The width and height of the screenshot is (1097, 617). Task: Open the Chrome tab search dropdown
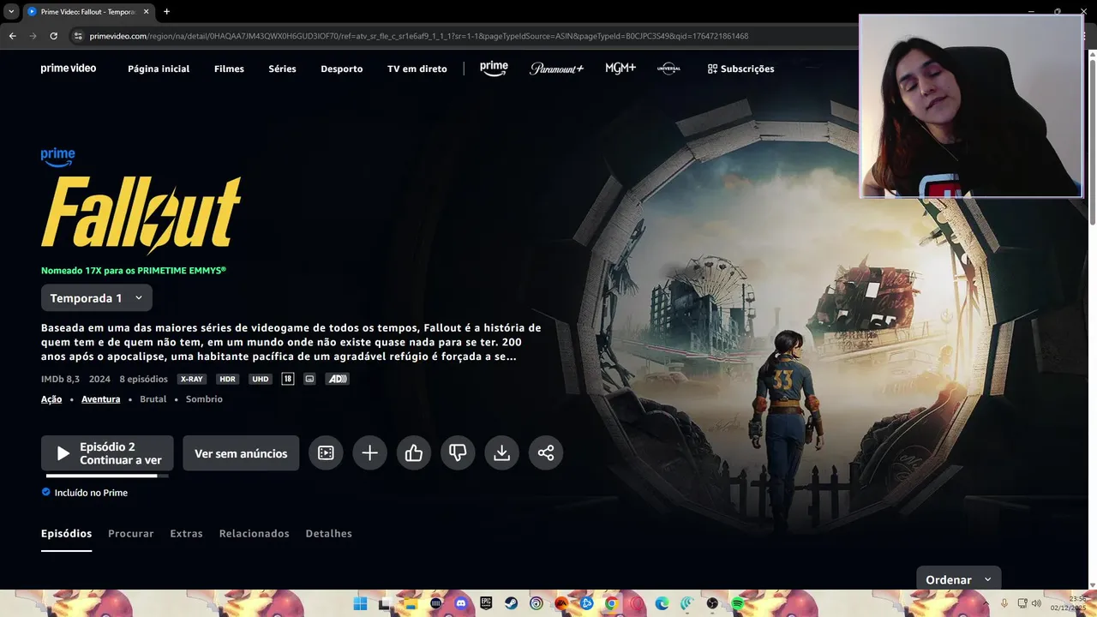(x=11, y=12)
